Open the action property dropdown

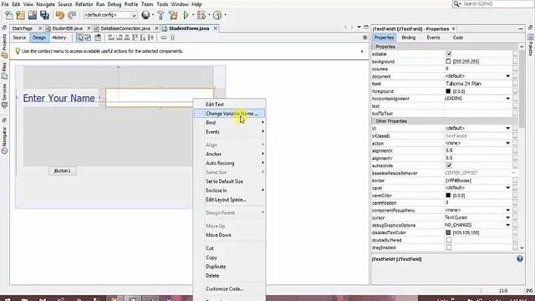(x=507, y=143)
